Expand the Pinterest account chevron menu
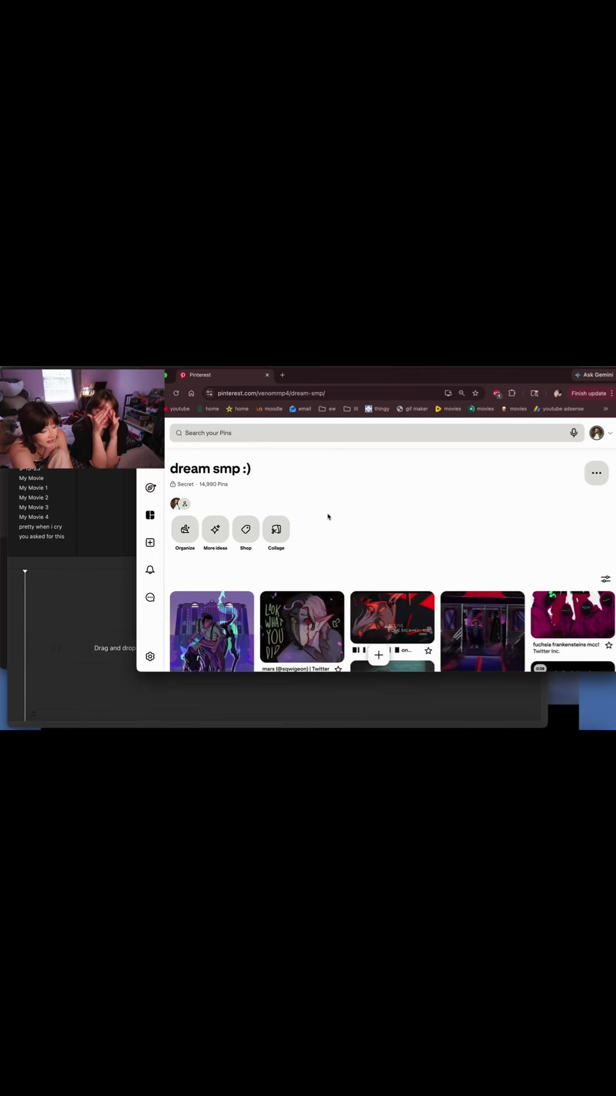Screen dimensions: 616x1096 pos(610,433)
